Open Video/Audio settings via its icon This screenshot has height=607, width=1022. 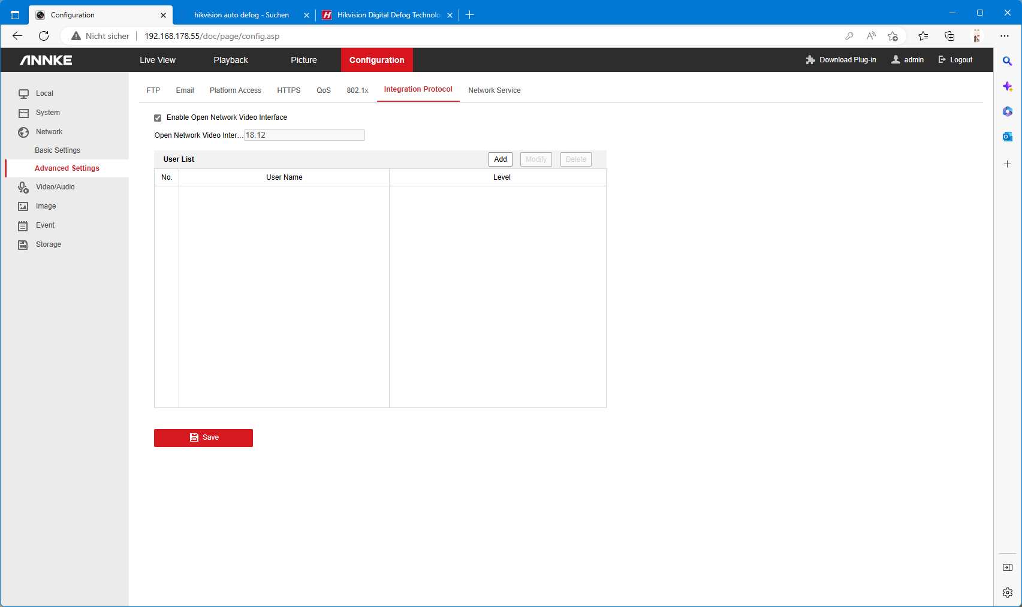[23, 188]
